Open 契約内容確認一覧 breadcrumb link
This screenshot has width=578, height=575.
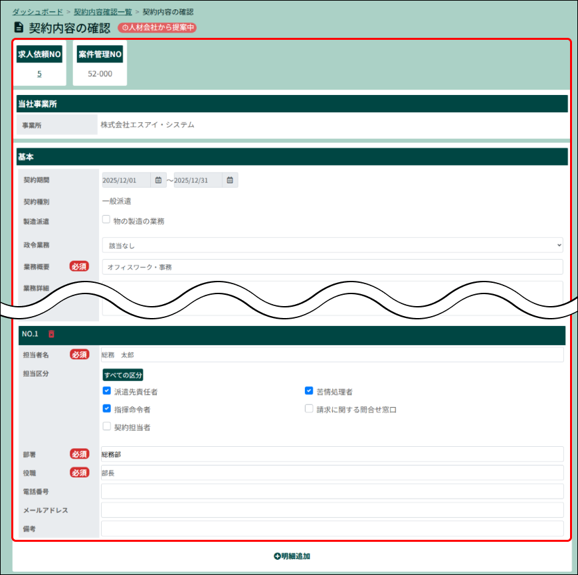(x=103, y=12)
